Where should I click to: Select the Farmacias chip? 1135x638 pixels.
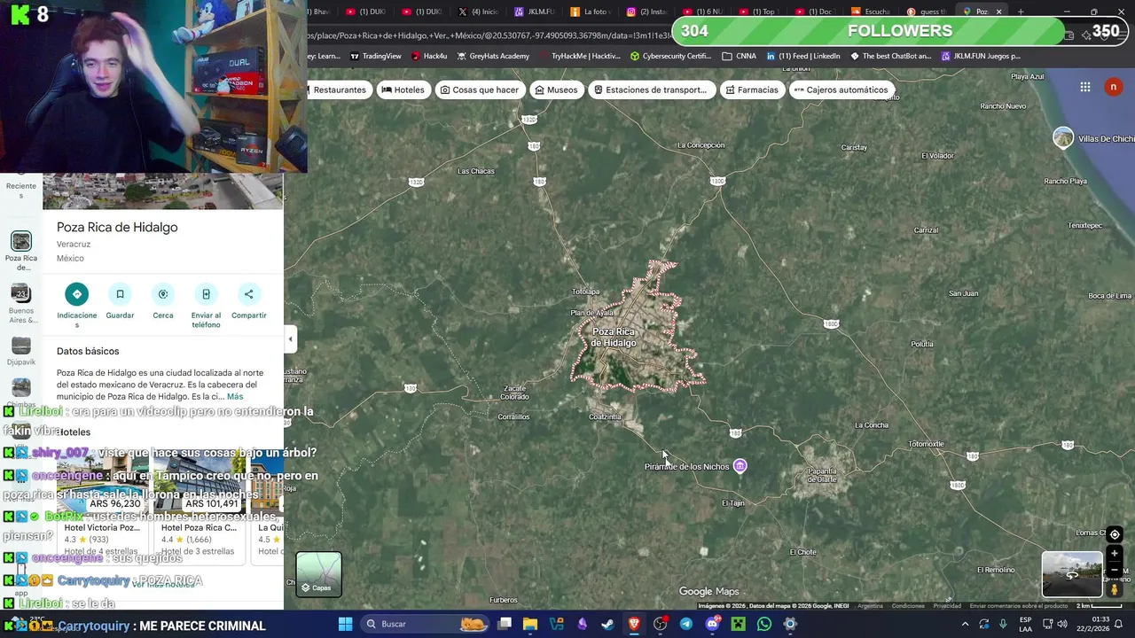click(x=752, y=89)
